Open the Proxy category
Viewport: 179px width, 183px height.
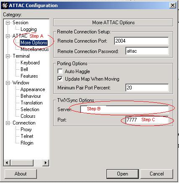(26, 130)
